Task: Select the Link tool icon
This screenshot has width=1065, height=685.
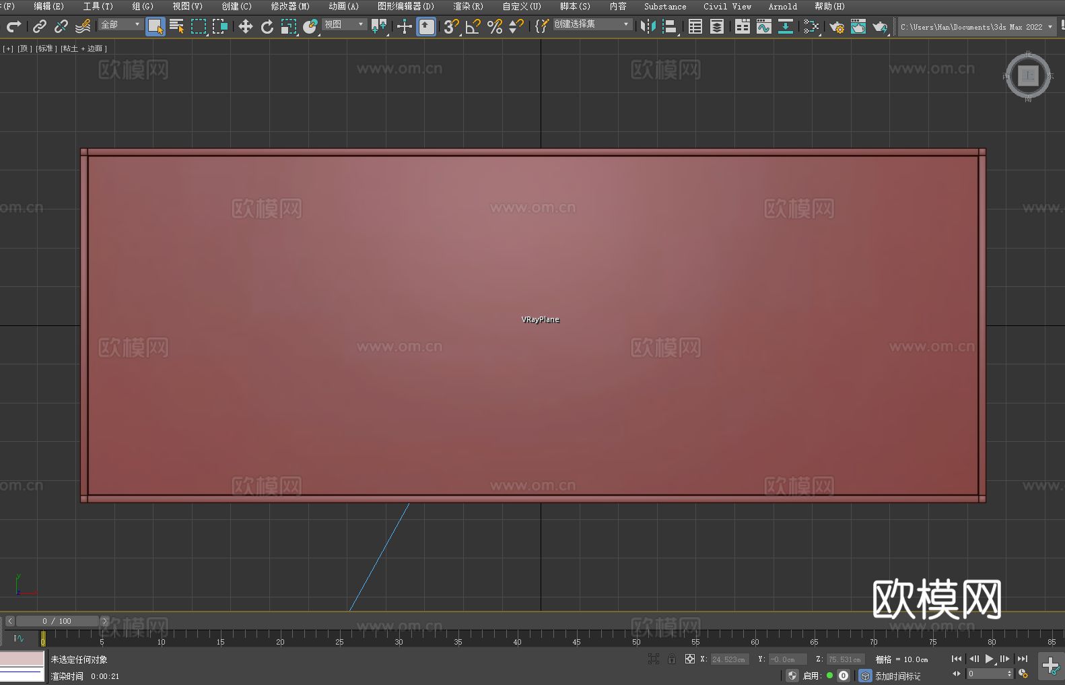Action: pyautogui.click(x=40, y=26)
